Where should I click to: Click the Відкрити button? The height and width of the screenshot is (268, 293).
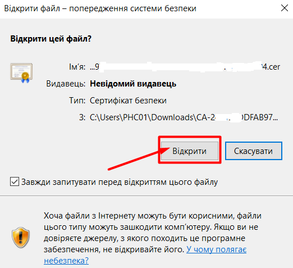pos(190,151)
